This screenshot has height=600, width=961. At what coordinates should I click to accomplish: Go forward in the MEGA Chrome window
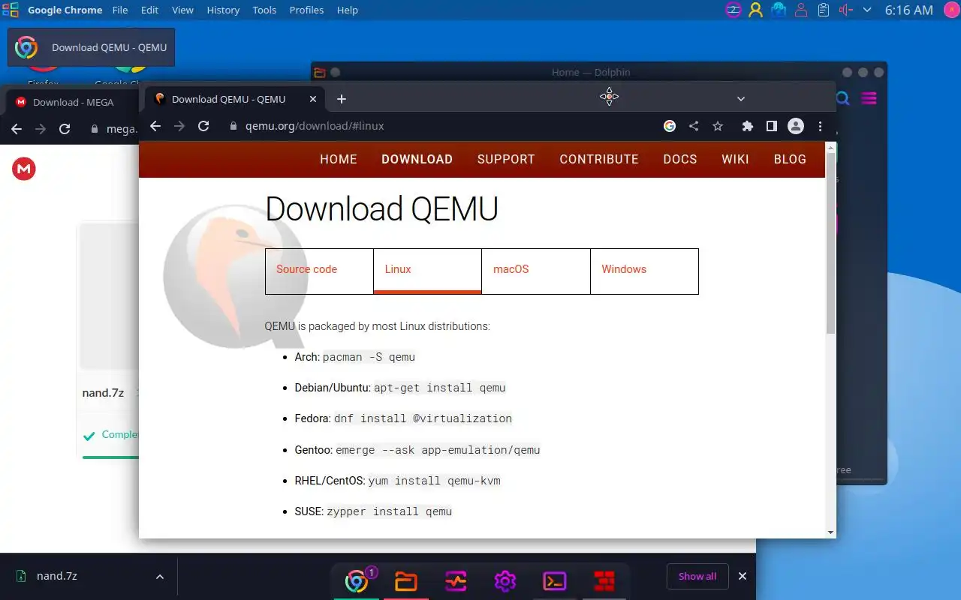[x=41, y=129]
